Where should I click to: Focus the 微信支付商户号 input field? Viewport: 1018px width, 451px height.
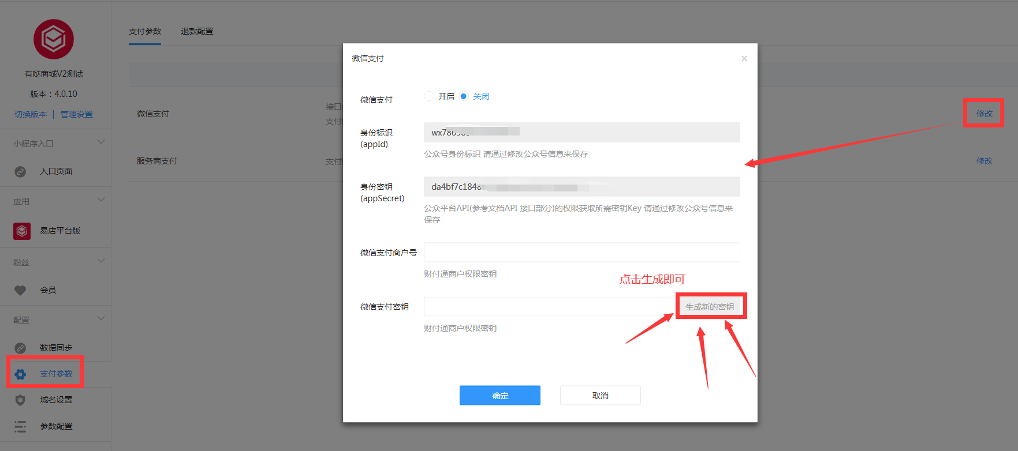click(582, 253)
